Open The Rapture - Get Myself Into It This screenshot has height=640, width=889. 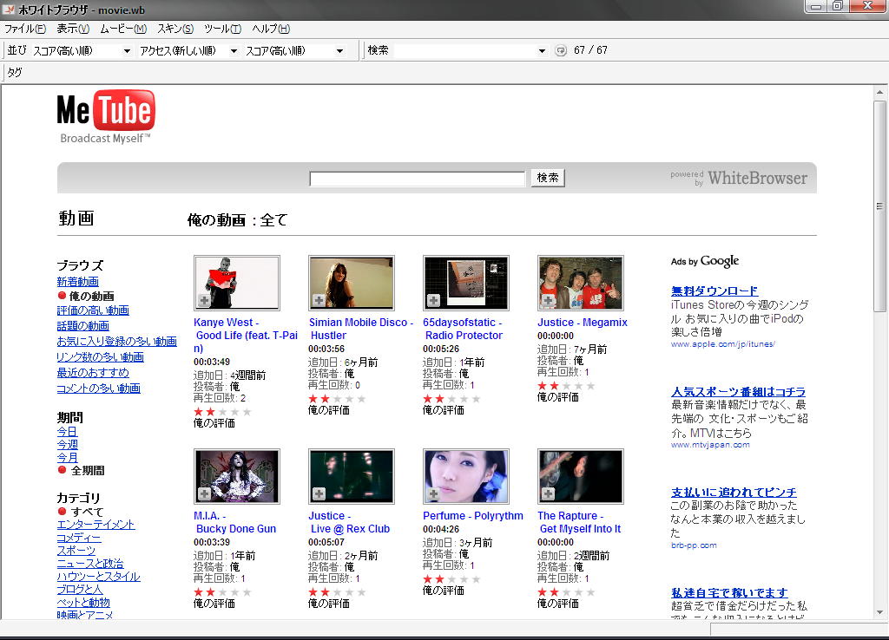(579, 522)
